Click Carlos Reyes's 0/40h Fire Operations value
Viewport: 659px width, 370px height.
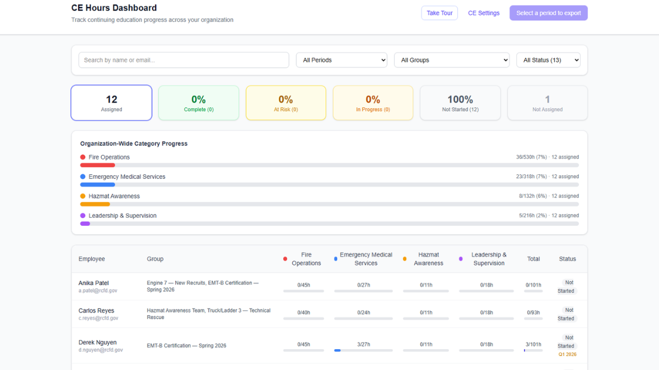click(304, 312)
